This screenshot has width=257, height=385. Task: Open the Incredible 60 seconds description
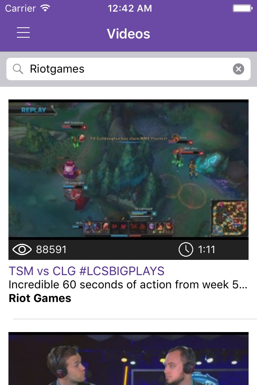(128, 285)
